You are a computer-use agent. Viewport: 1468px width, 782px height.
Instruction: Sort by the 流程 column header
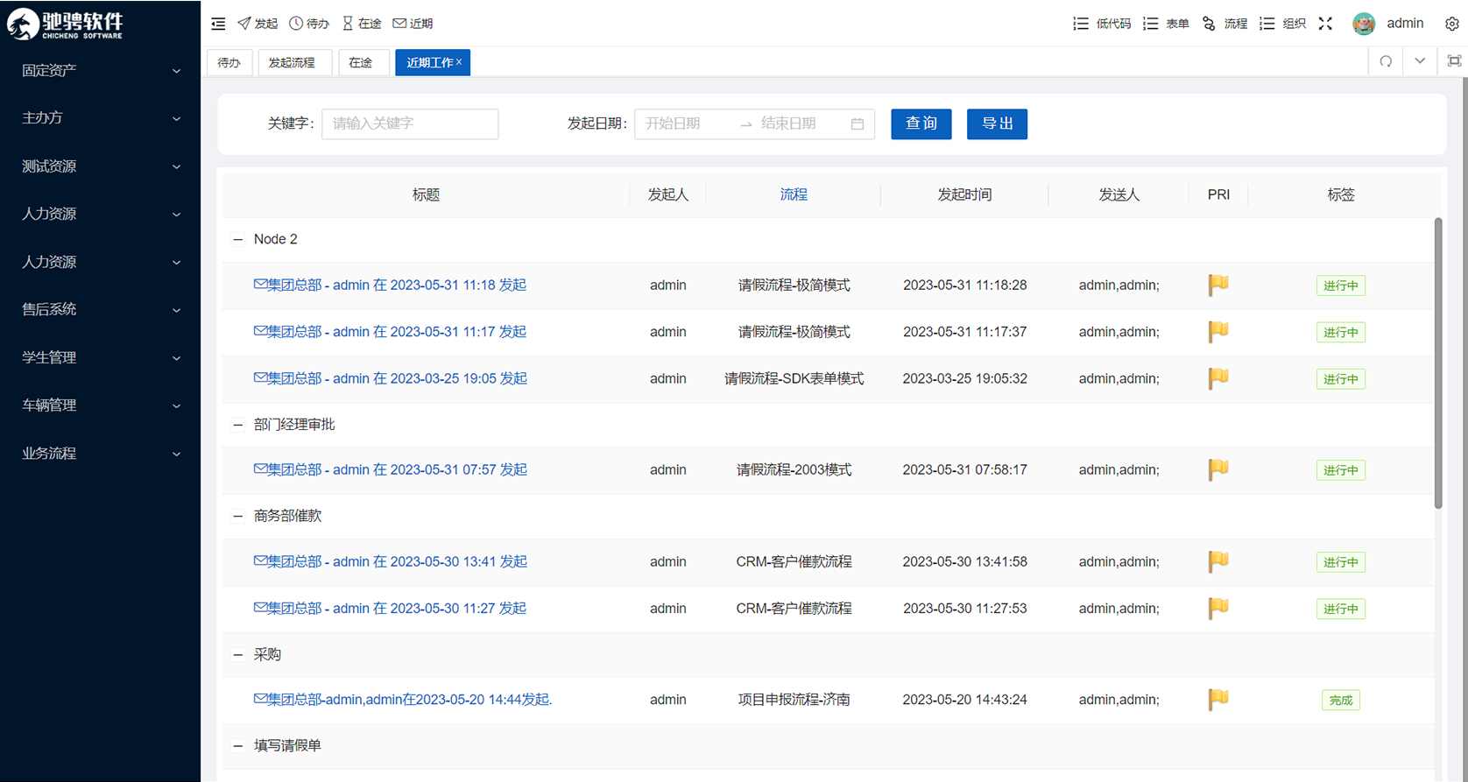tap(794, 194)
